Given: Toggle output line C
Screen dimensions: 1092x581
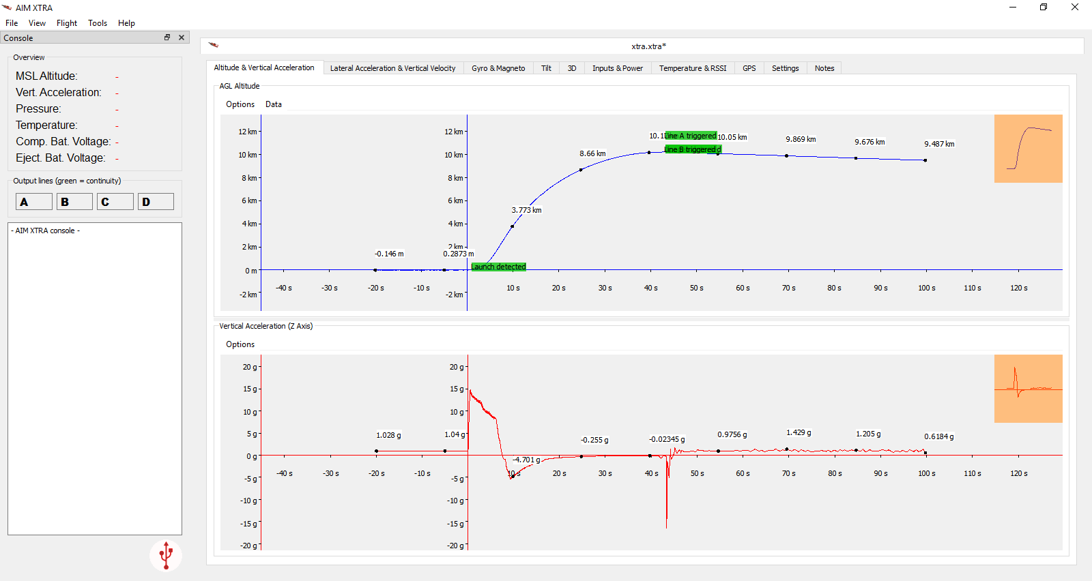Looking at the screenshot, I should [x=115, y=202].
